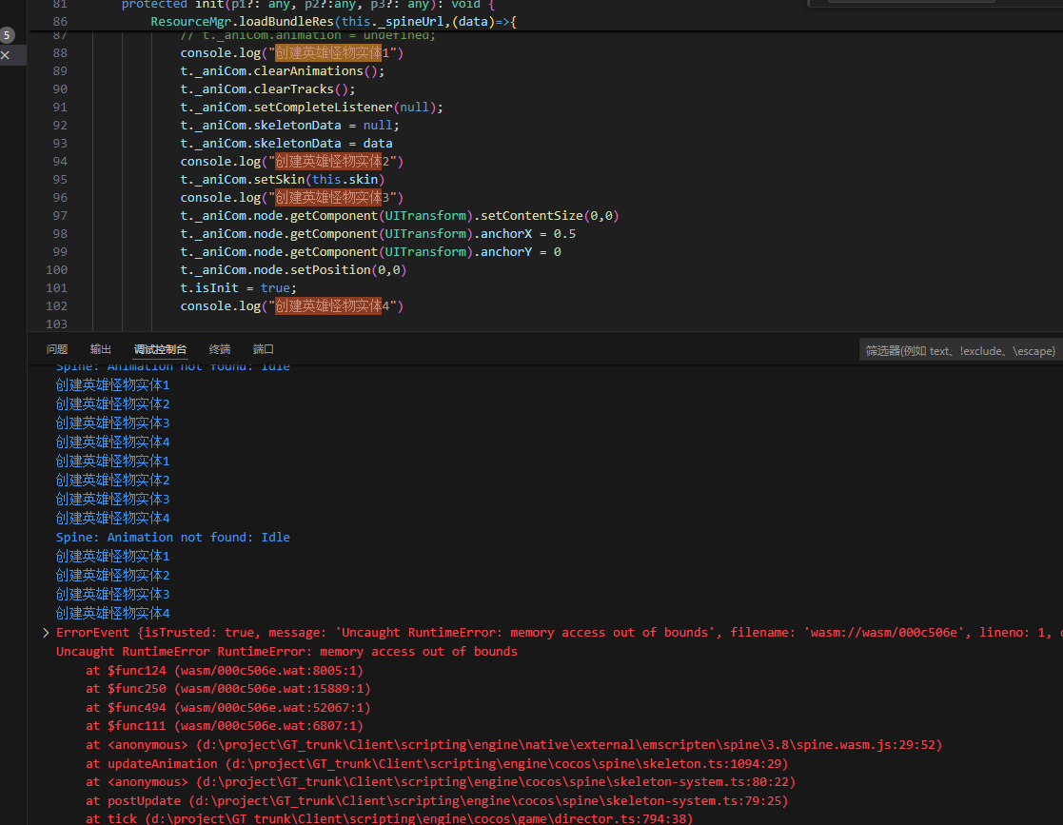
Task: Click the badge icon showing 5
Action: pos(7,34)
